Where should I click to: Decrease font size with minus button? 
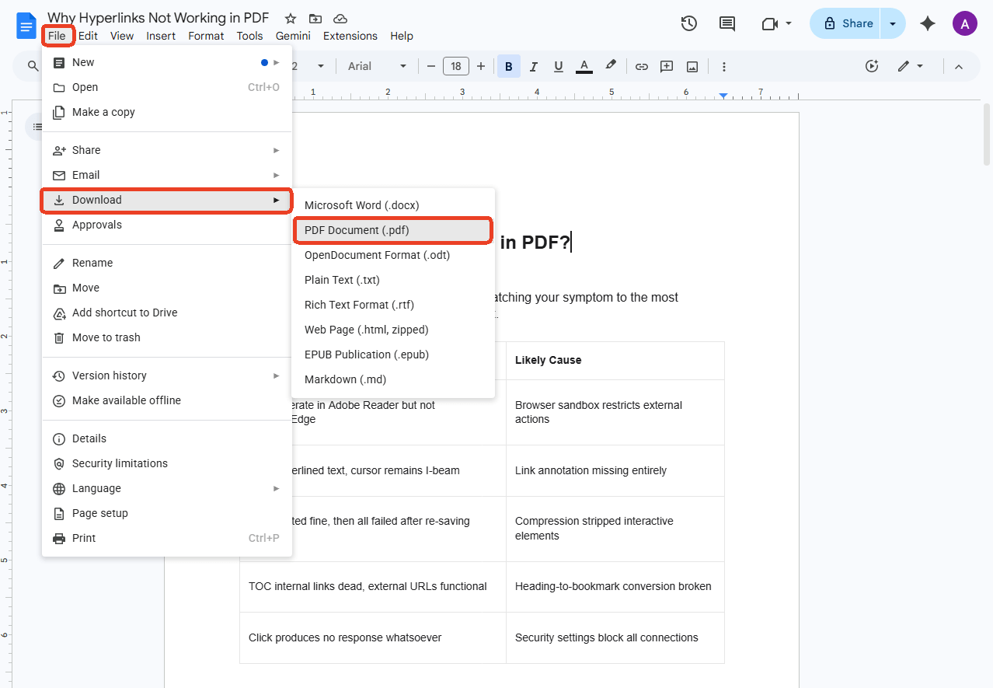pyautogui.click(x=431, y=66)
